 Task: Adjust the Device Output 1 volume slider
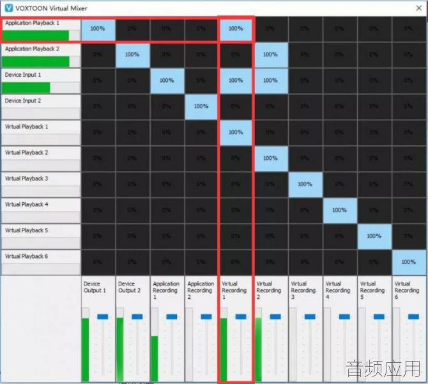pyautogui.click(x=103, y=317)
